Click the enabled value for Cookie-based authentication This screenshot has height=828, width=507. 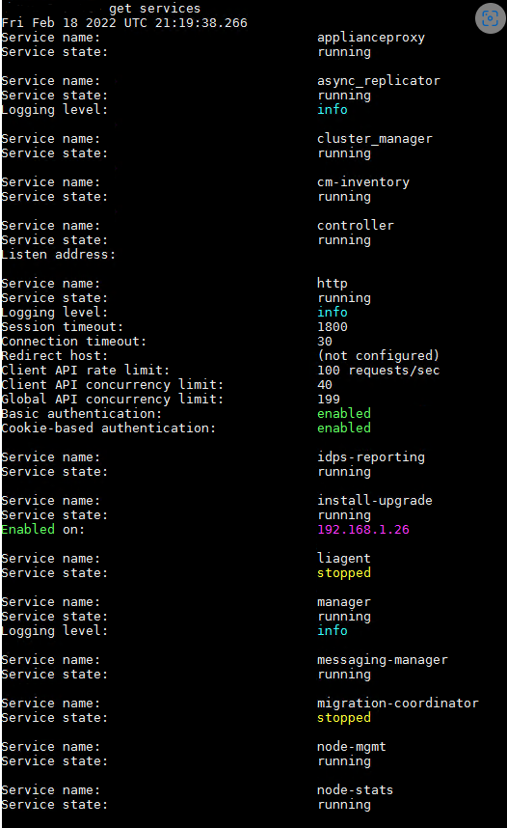pos(344,428)
